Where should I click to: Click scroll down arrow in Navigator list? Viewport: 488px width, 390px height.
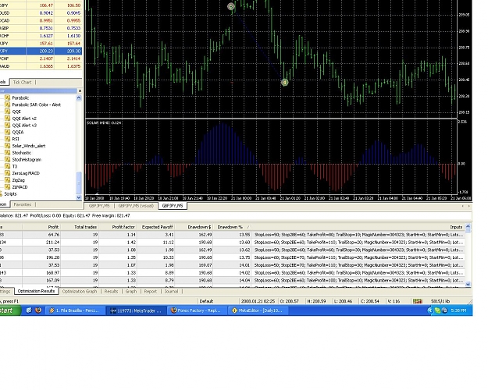(79, 197)
